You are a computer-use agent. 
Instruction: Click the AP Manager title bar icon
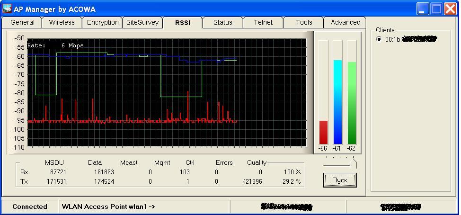tap(7, 9)
